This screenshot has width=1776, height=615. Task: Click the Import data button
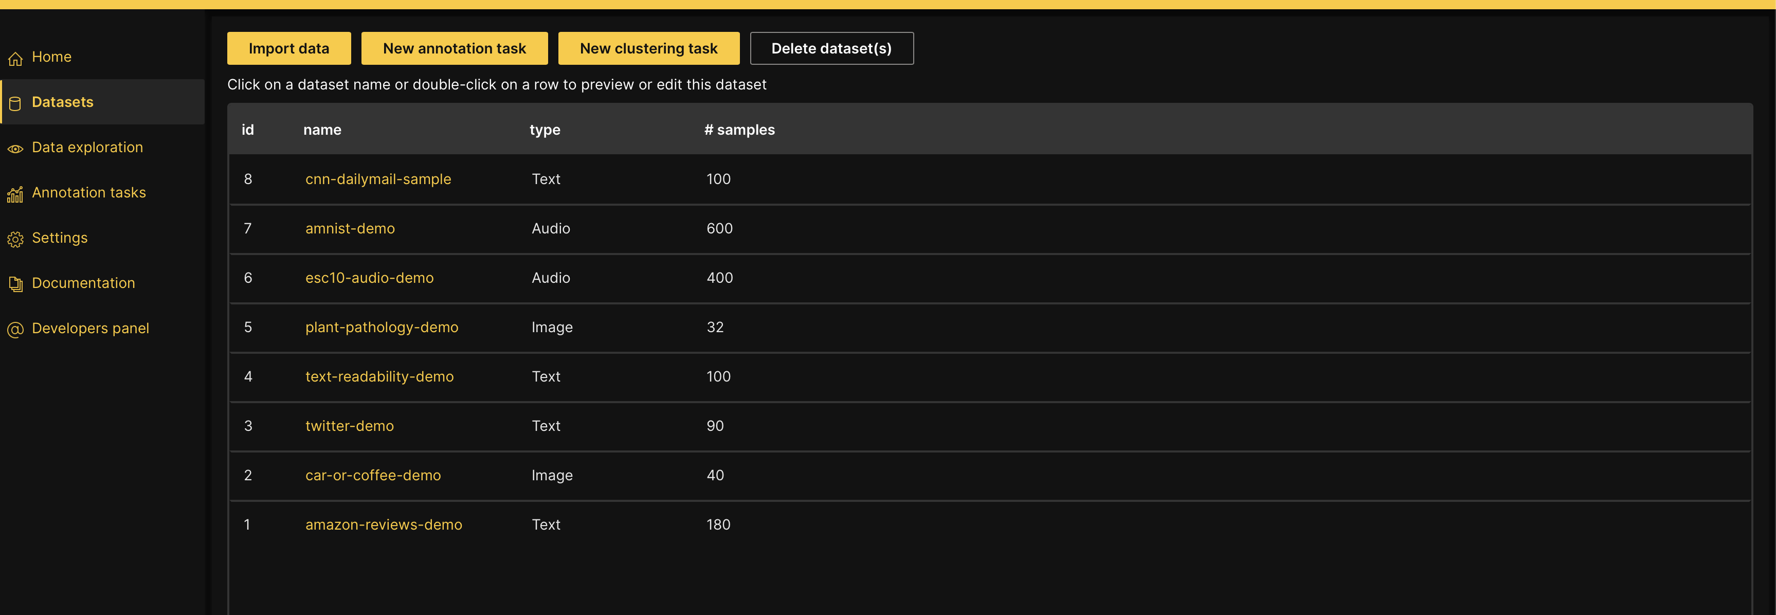[x=289, y=48]
